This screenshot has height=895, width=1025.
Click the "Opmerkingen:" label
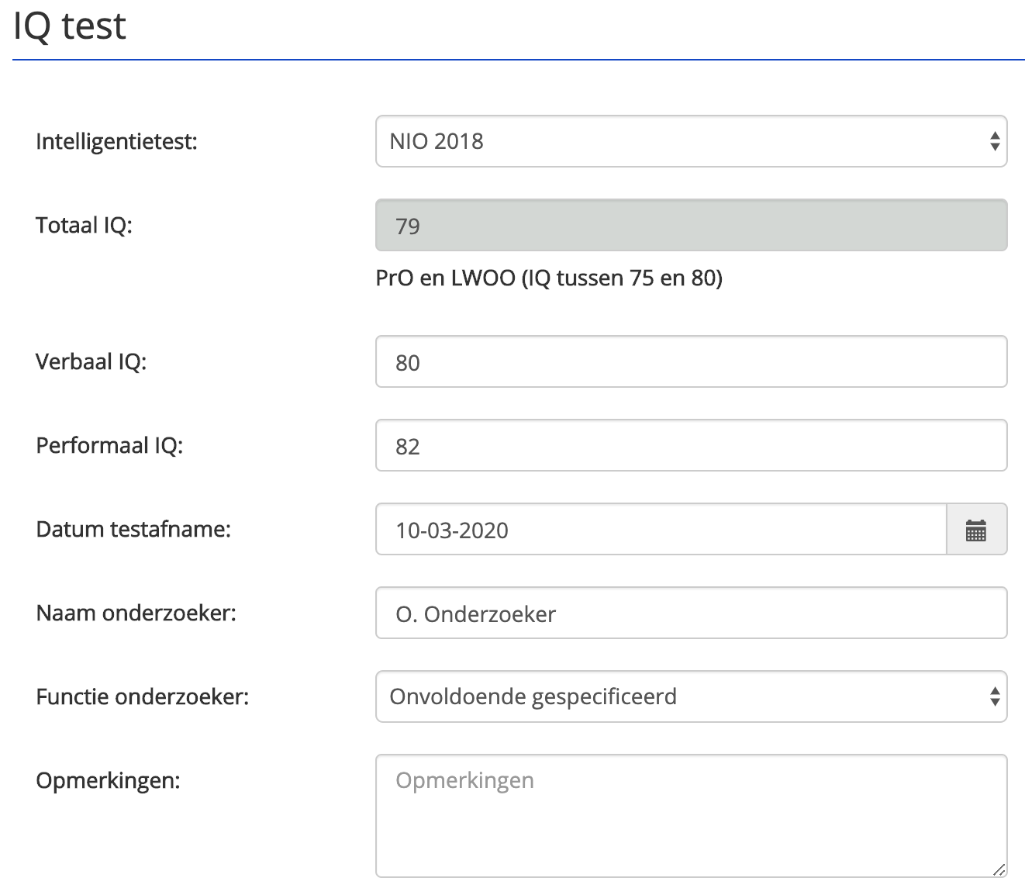[108, 780]
